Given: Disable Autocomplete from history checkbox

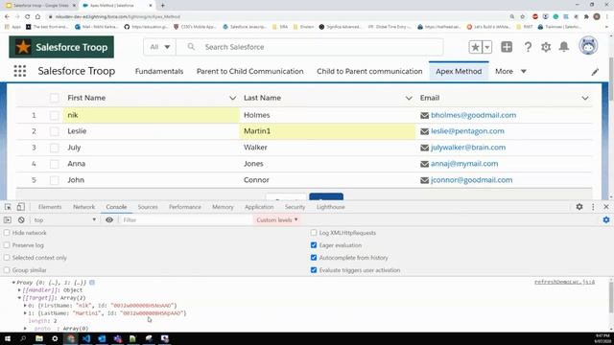Looking at the screenshot, I should 314,258.
